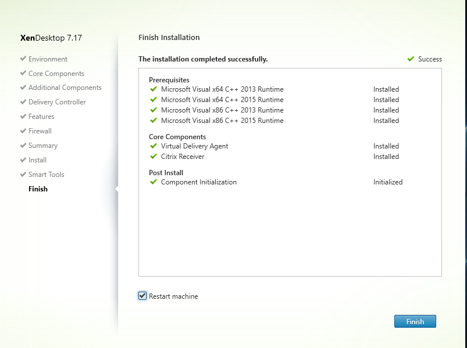Screen dimensions: 467x348
Task: Click Installed status for x86 C++ 2013 Runtime
Action: pyautogui.click(x=386, y=110)
